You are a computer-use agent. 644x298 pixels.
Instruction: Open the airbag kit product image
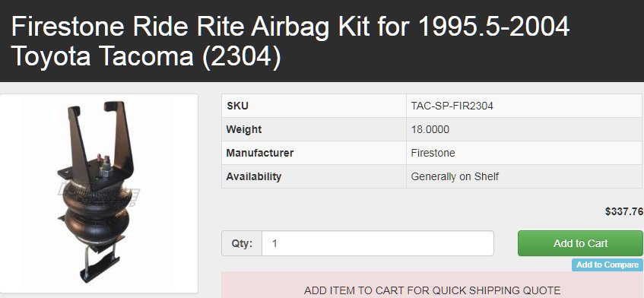click(x=99, y=193)
